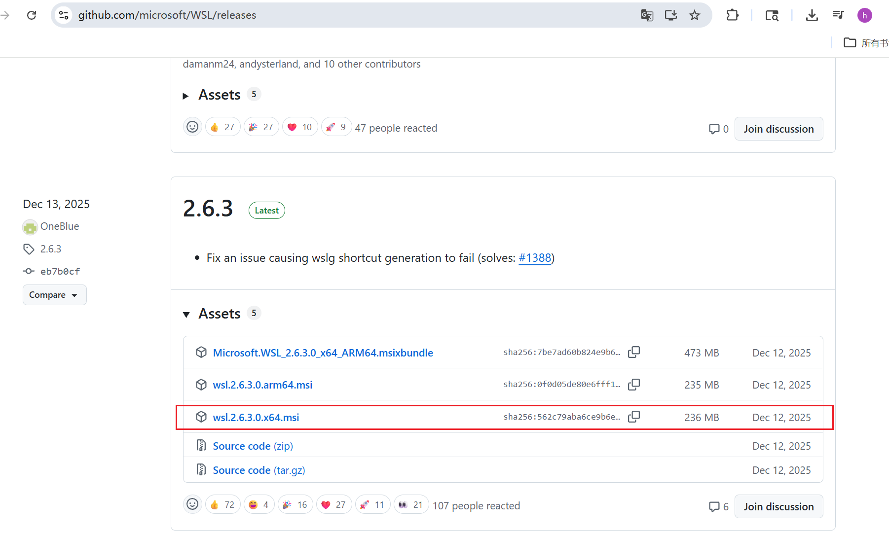Click the commit icon beside eb7b0cf
889x534 pixels.
coord(29,271)
